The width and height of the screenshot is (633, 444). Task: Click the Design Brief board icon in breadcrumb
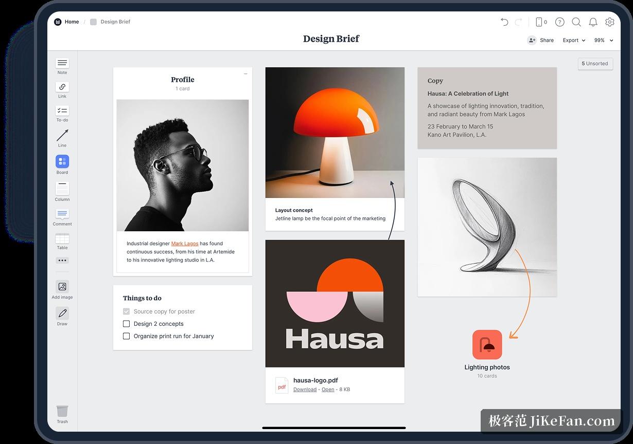[93, 22]
